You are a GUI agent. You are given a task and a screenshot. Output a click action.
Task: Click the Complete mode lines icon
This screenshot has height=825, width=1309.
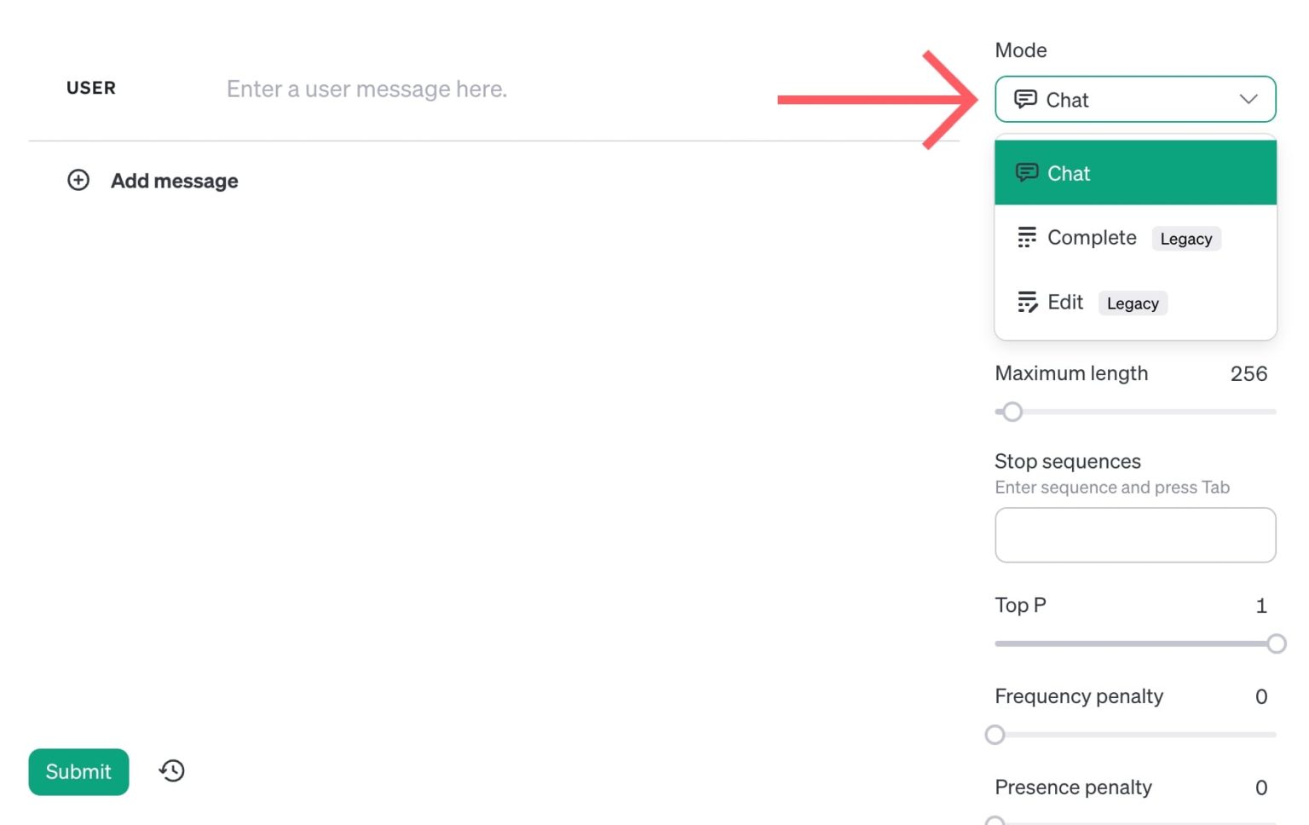(1027, 237)
